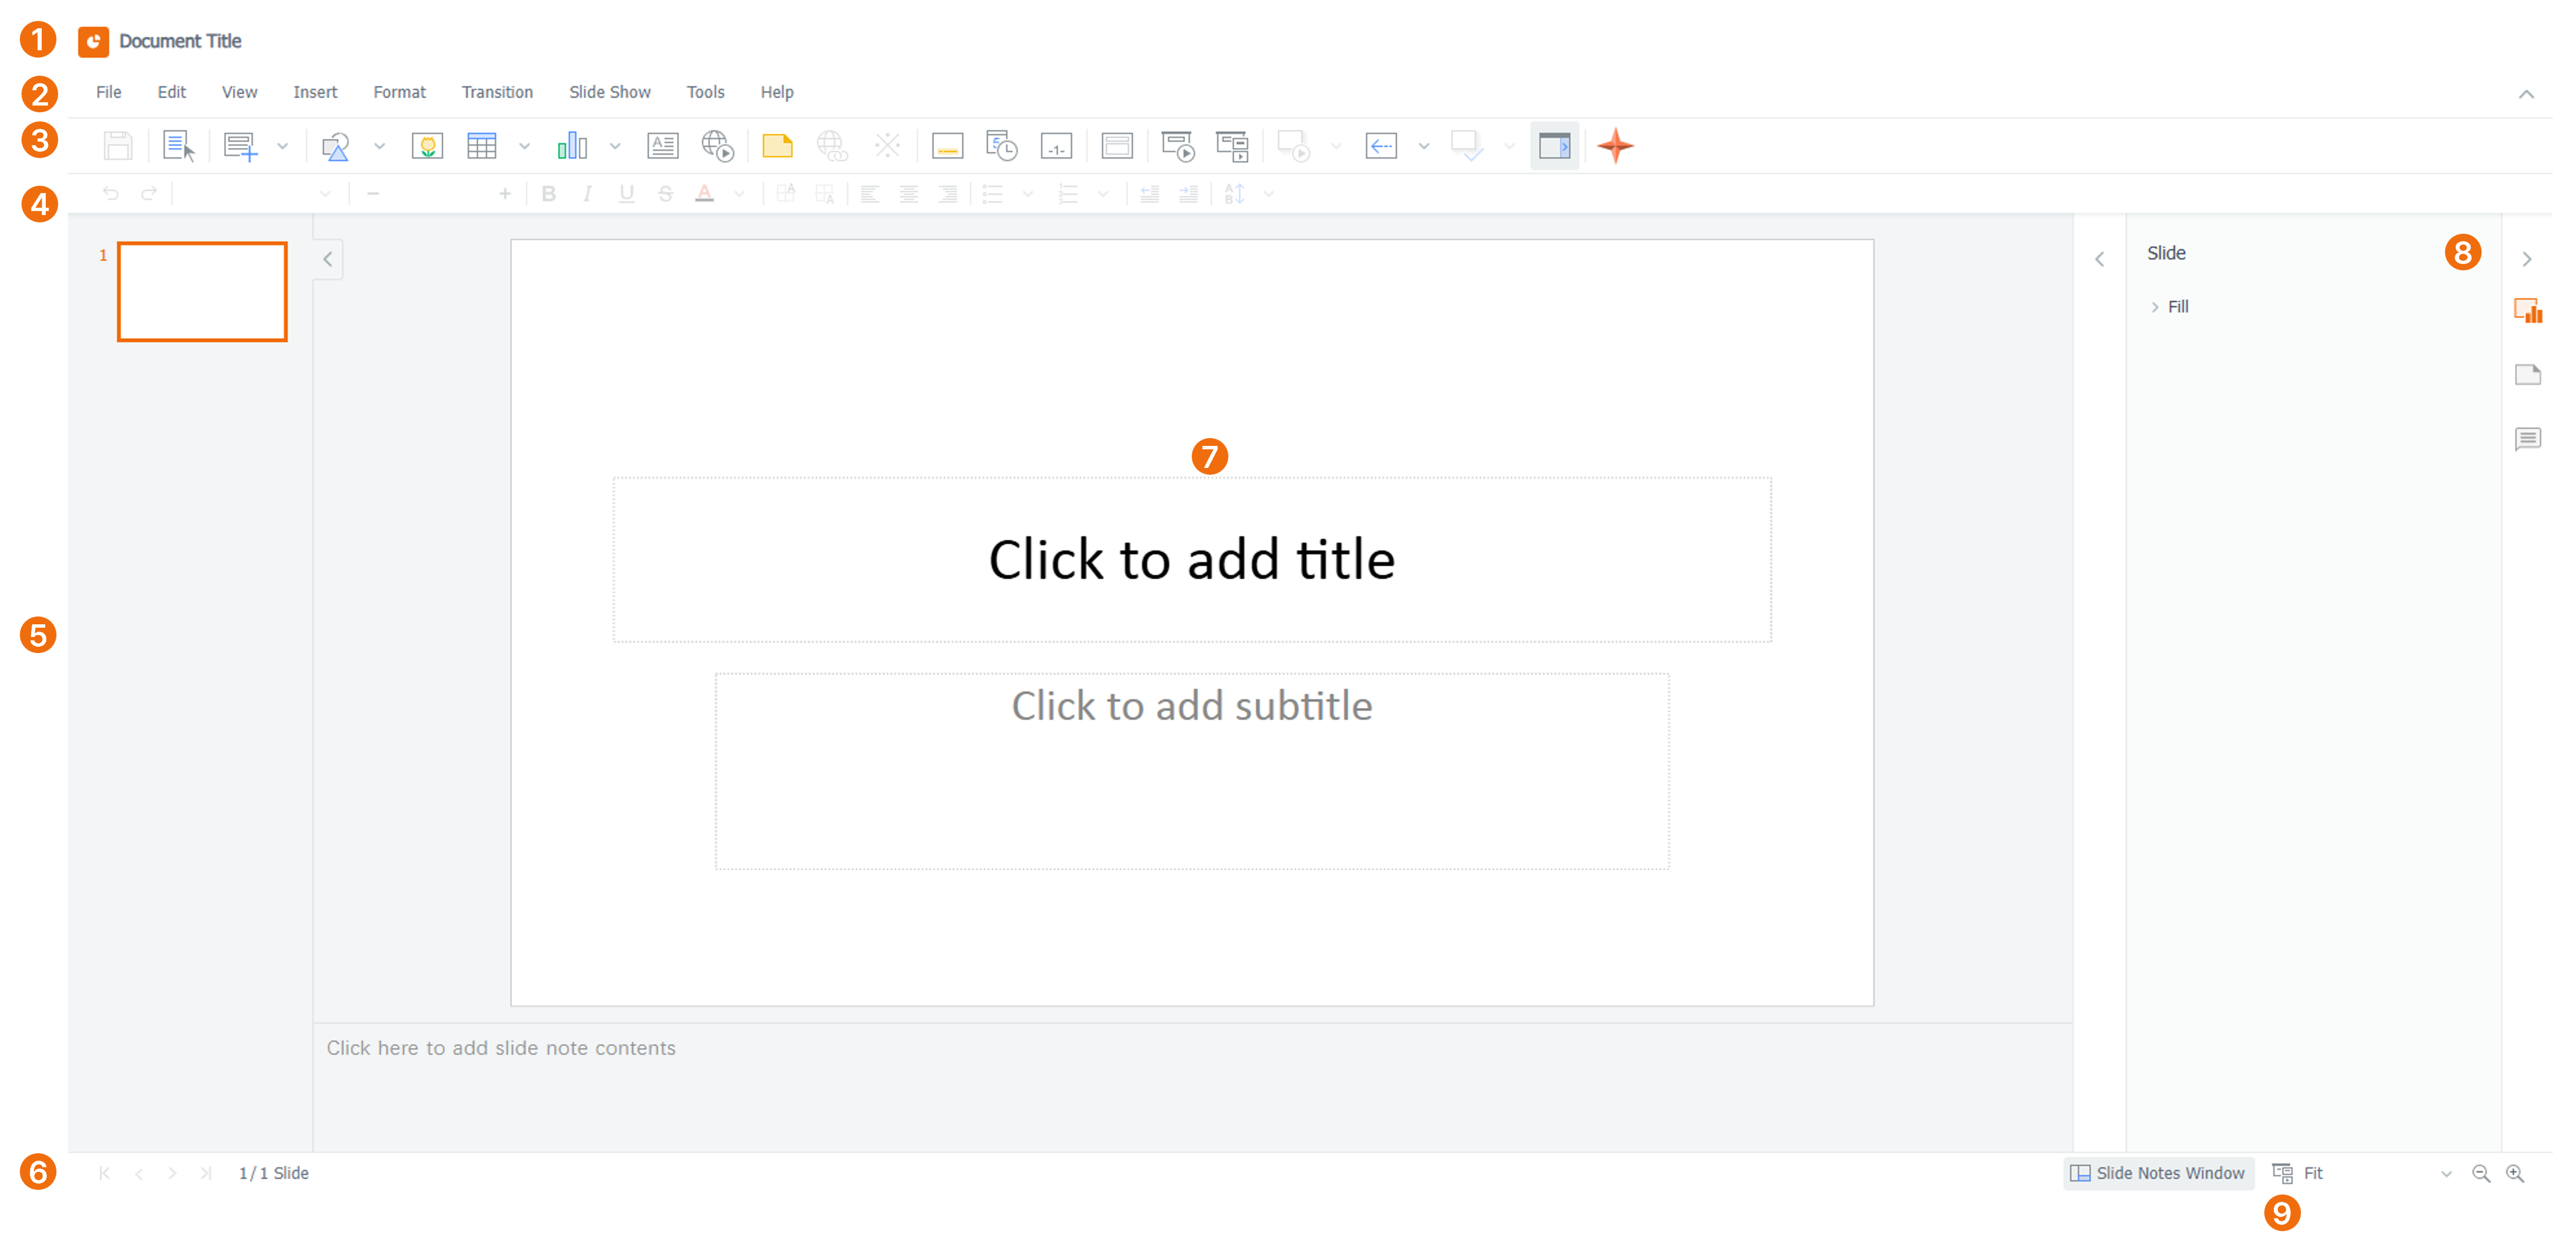Start the slide show from current slide icon
The width and height of the screenshot is (2576, 1252).
click(x=1232, y=146)
